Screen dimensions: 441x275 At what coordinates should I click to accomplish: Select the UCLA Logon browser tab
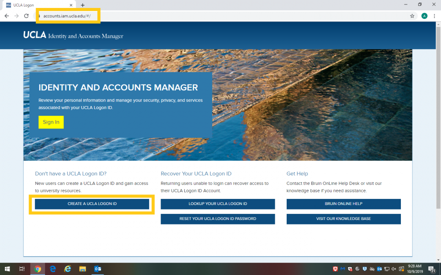click(x=39, y=5)
